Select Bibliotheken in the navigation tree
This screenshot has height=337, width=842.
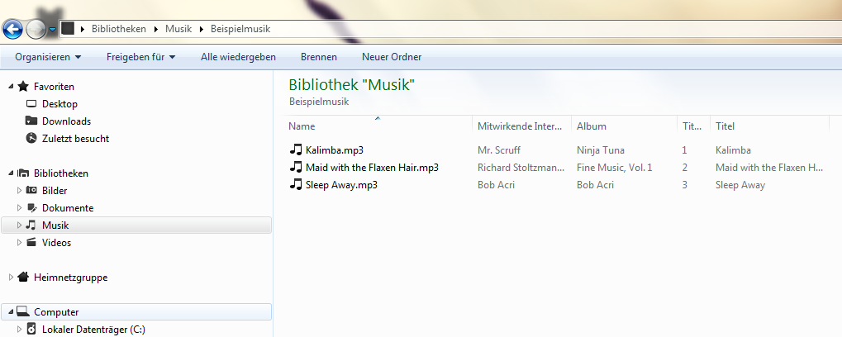[x=60, y=173]
